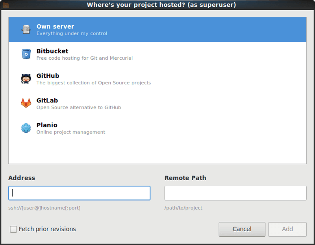Select Bitbucket as the hosting provider
Viewport: 315px width, 245px height.
pos(118,54)
